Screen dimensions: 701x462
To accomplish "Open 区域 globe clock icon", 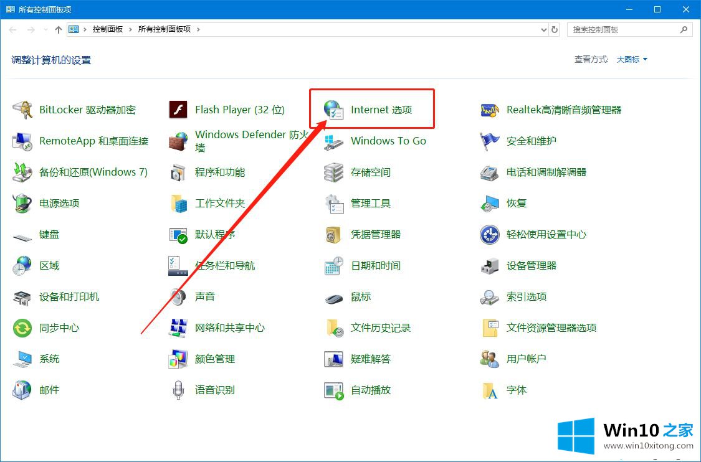I will click(x=22, y=266).
